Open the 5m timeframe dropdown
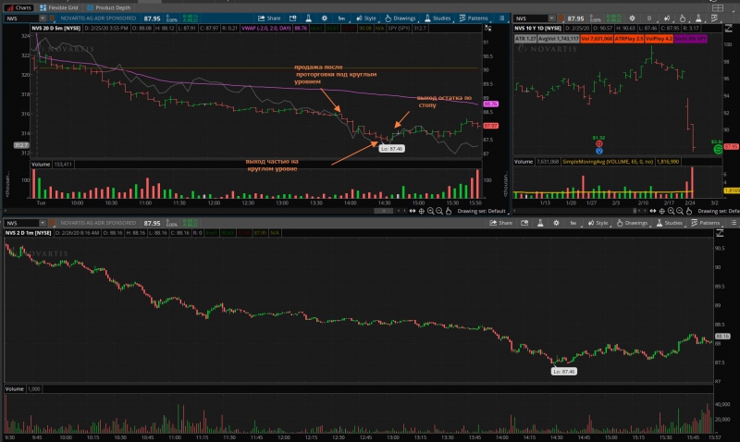740x442 pixels. 341,18
